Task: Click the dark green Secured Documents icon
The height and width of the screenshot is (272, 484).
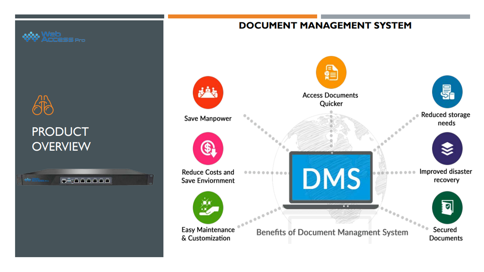Action: (x=447, y=208)
